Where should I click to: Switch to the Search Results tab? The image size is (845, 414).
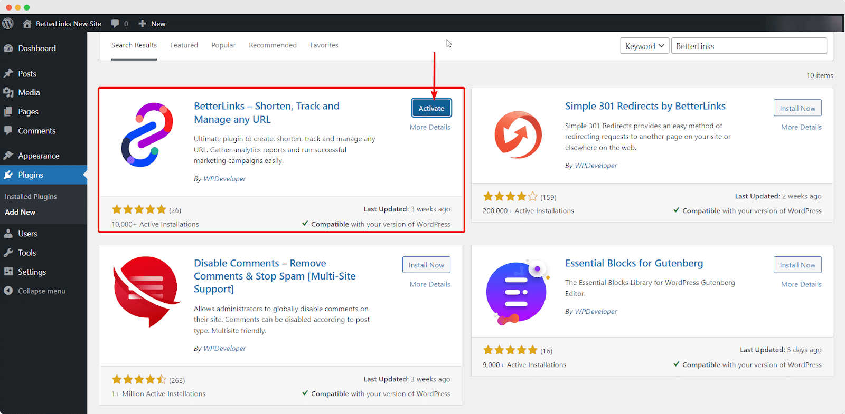pyautogui.click(x=134, y=45)
